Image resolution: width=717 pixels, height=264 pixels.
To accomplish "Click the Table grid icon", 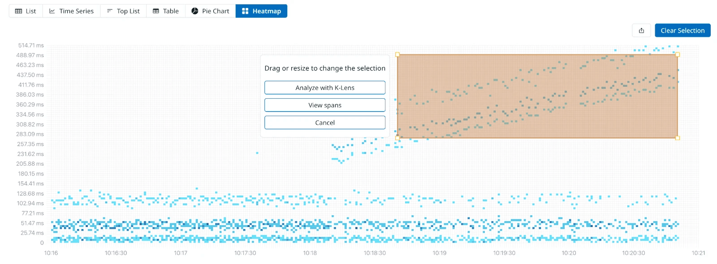I will [156, 11].
